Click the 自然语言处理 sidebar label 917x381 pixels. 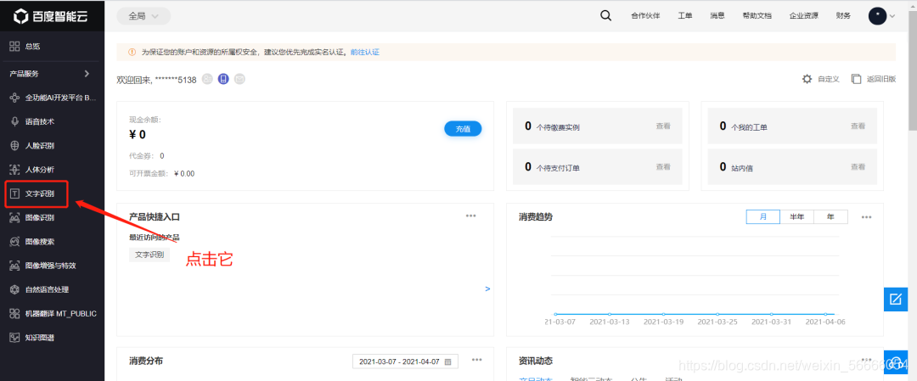click(48, 290)
